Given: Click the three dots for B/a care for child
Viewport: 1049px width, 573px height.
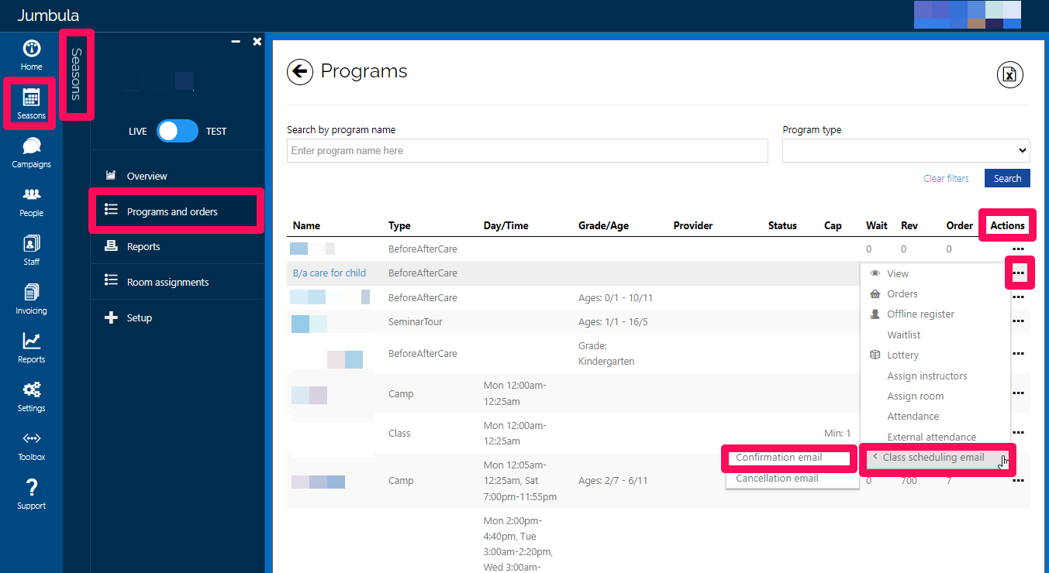Looking at the screenshot, I should (x=1018, y=273).
